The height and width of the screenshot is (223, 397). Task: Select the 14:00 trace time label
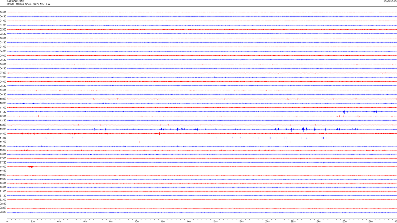[x=3, y=133]
